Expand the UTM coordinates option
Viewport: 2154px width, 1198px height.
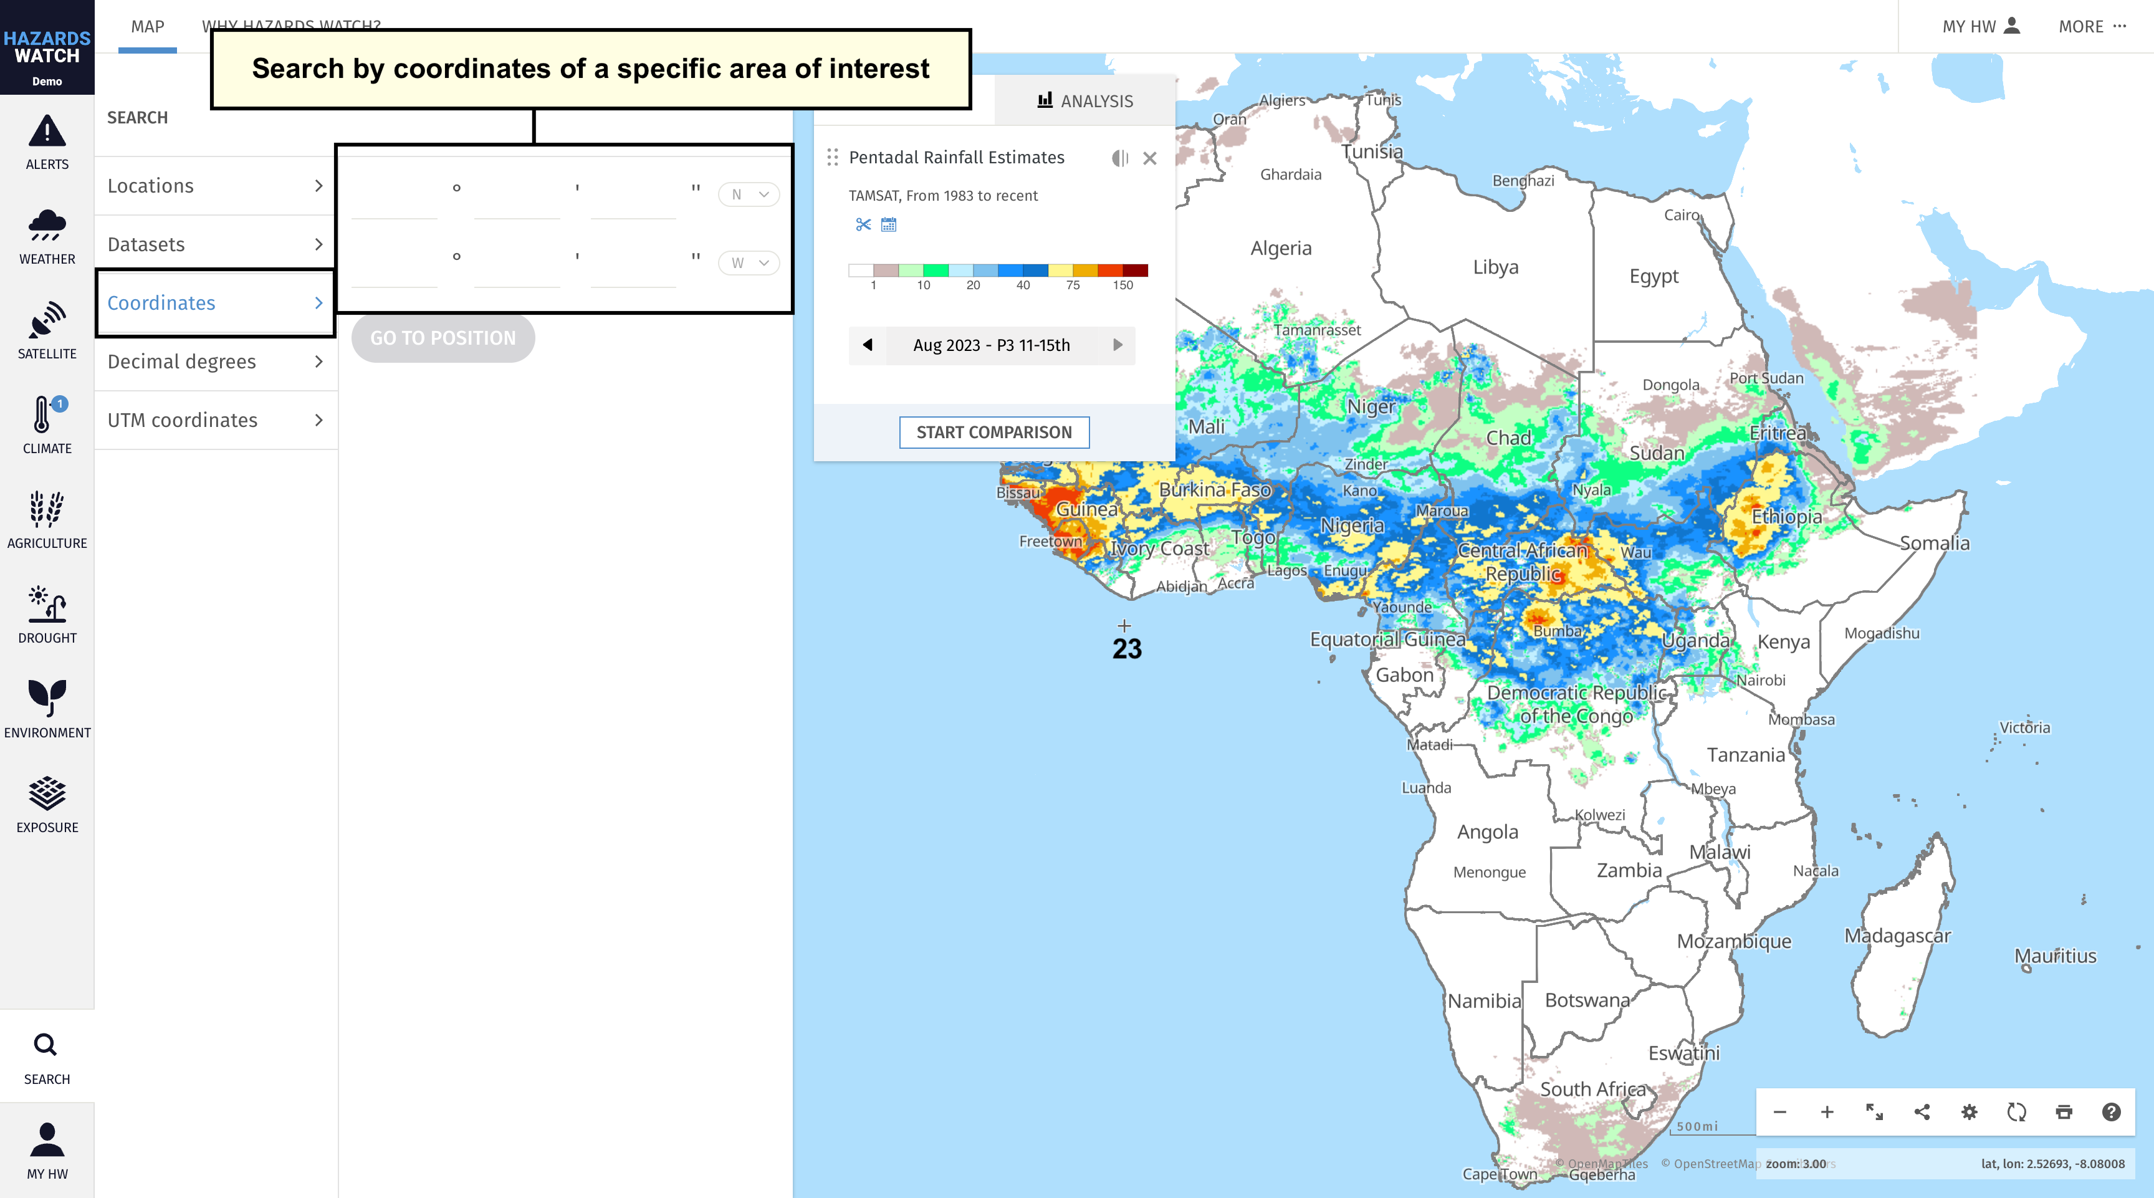216,421
